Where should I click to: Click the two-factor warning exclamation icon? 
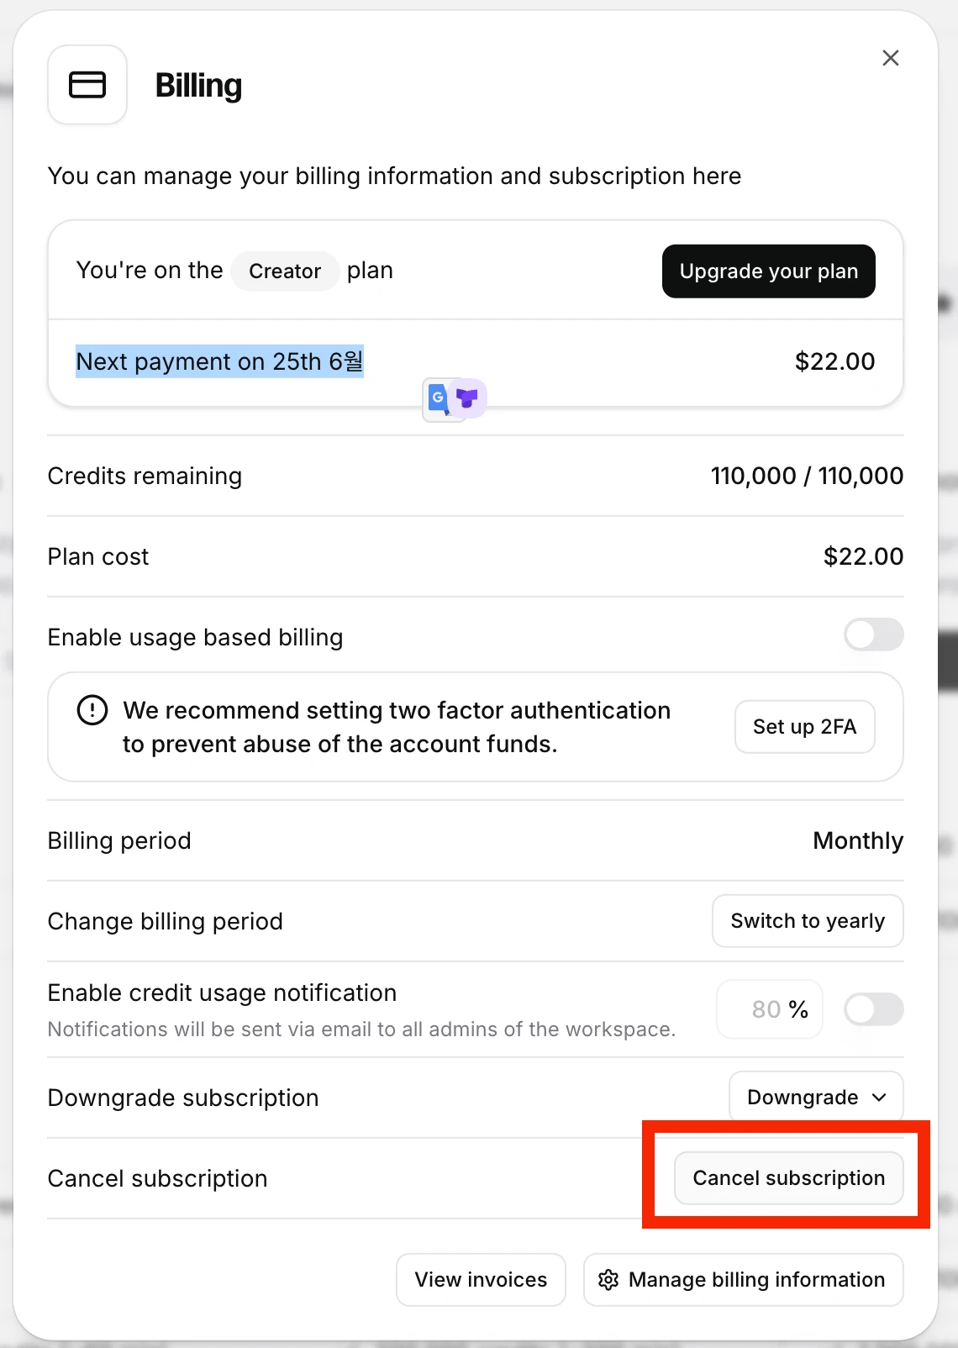[92, 710]
